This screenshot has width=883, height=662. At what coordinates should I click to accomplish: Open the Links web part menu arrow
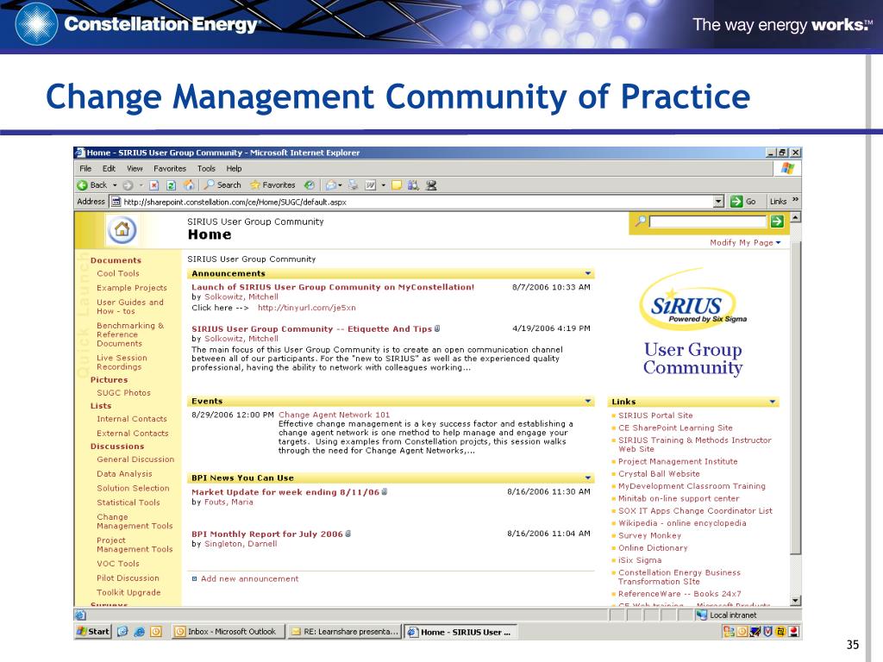pos(773,402)
